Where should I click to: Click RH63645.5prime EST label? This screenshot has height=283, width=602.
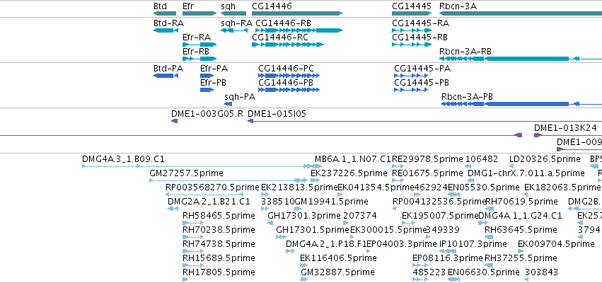(521, 230)
